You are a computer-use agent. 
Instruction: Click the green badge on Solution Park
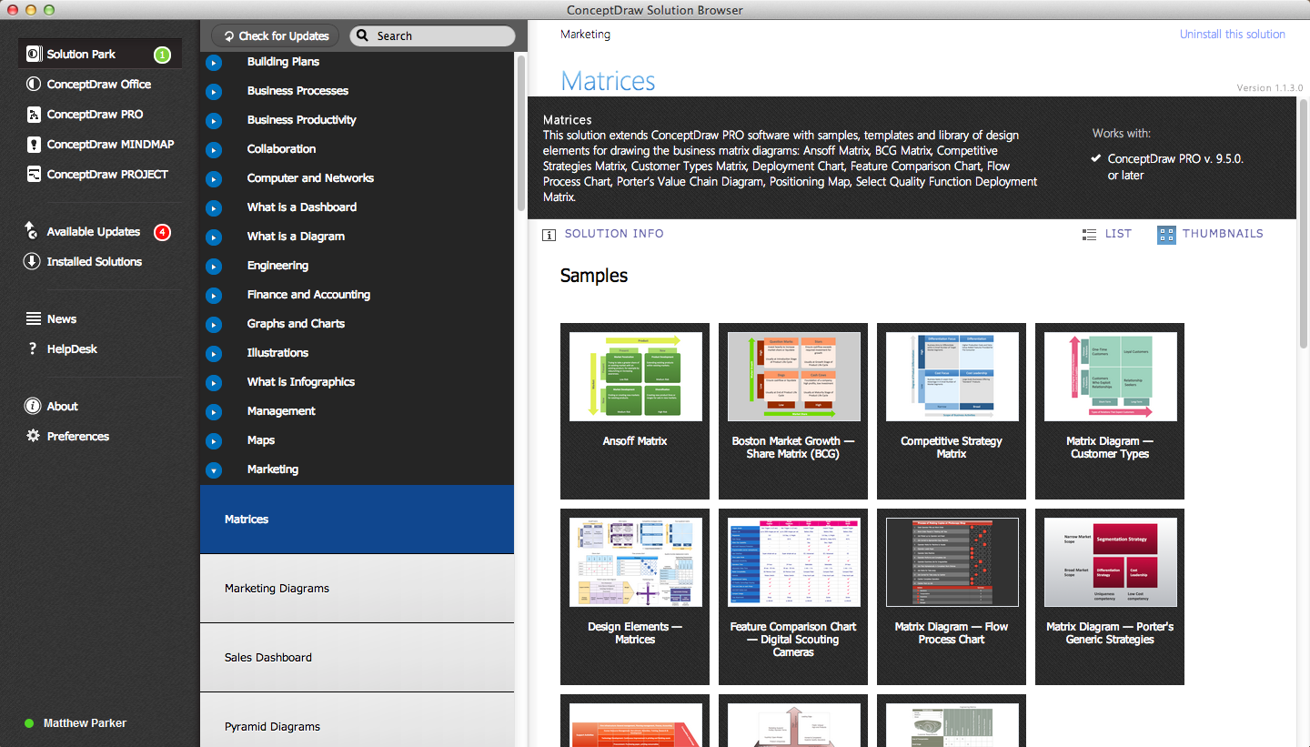pyautogui.click(x=162, y=55)
